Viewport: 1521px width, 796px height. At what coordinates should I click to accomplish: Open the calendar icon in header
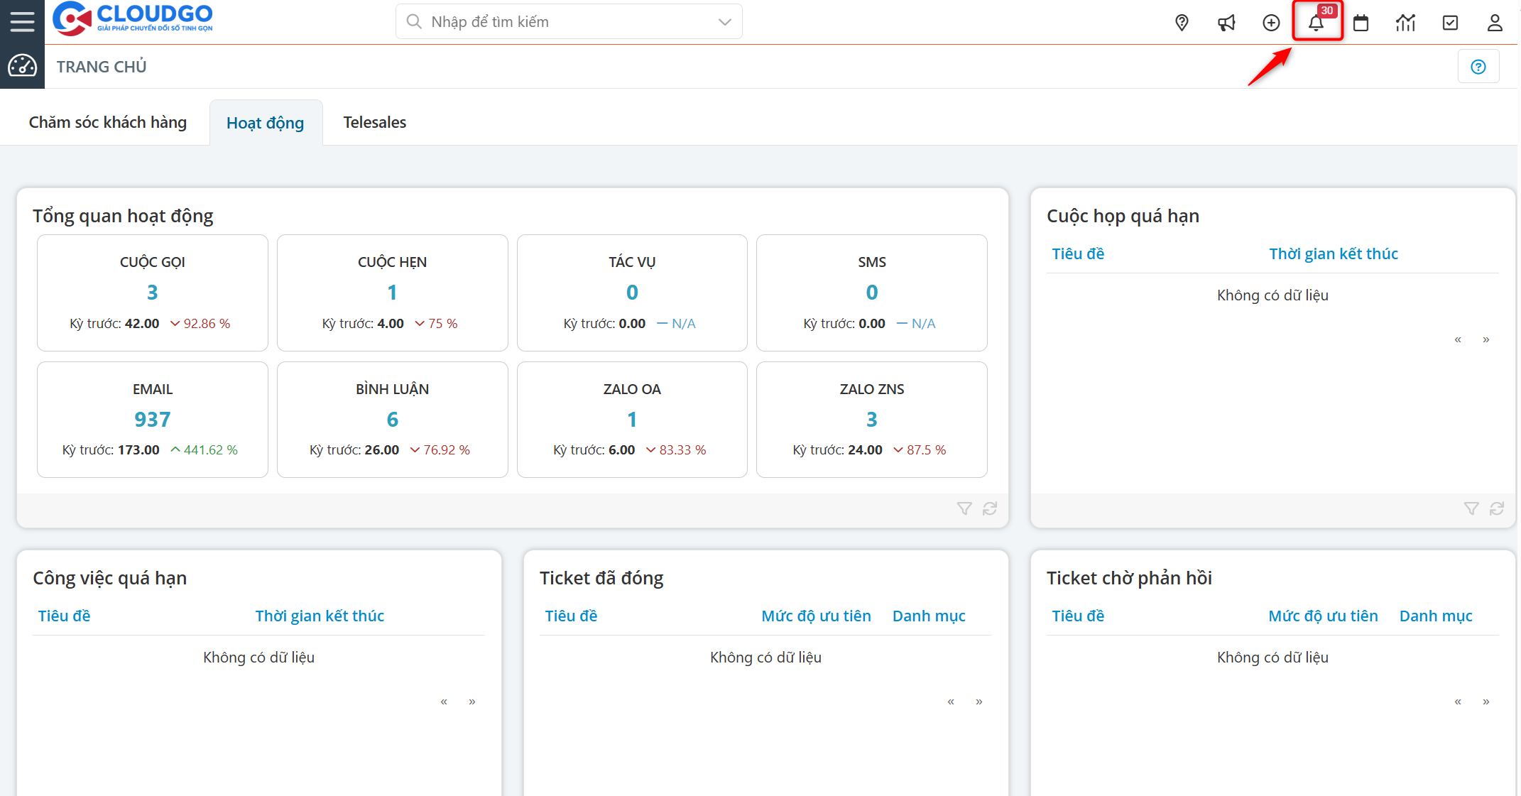pos(1361,23)
